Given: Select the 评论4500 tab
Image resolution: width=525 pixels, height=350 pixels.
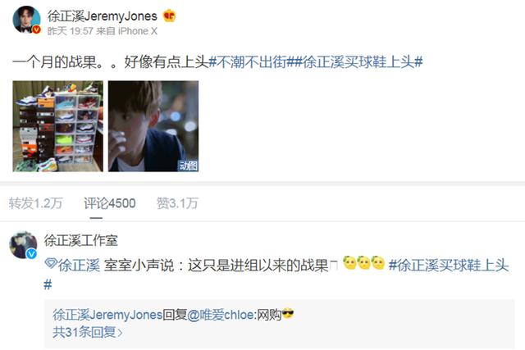Looking at the screenshot, I should (x=110, y=203).
